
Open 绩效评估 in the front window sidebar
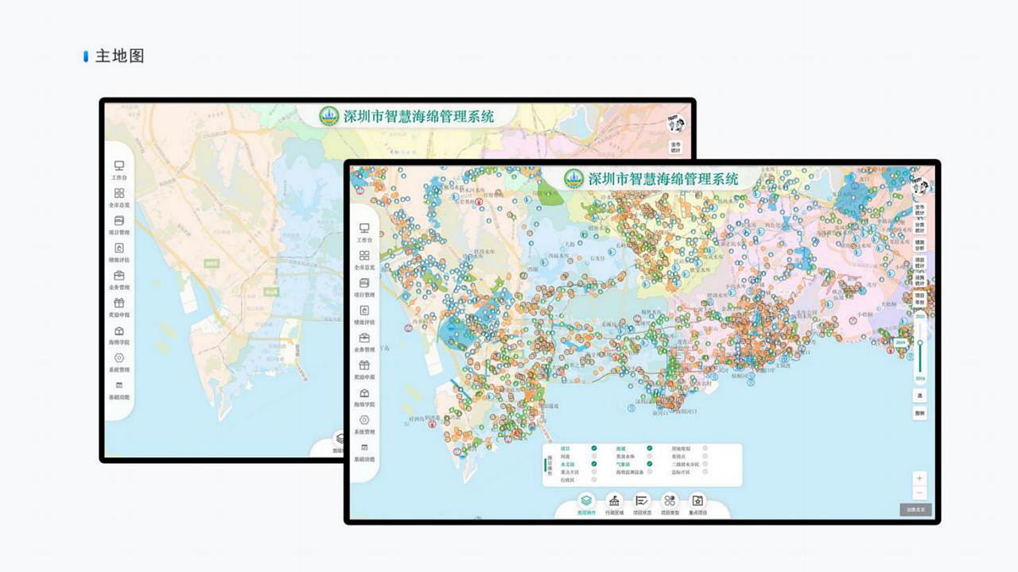tap(364, 315)
